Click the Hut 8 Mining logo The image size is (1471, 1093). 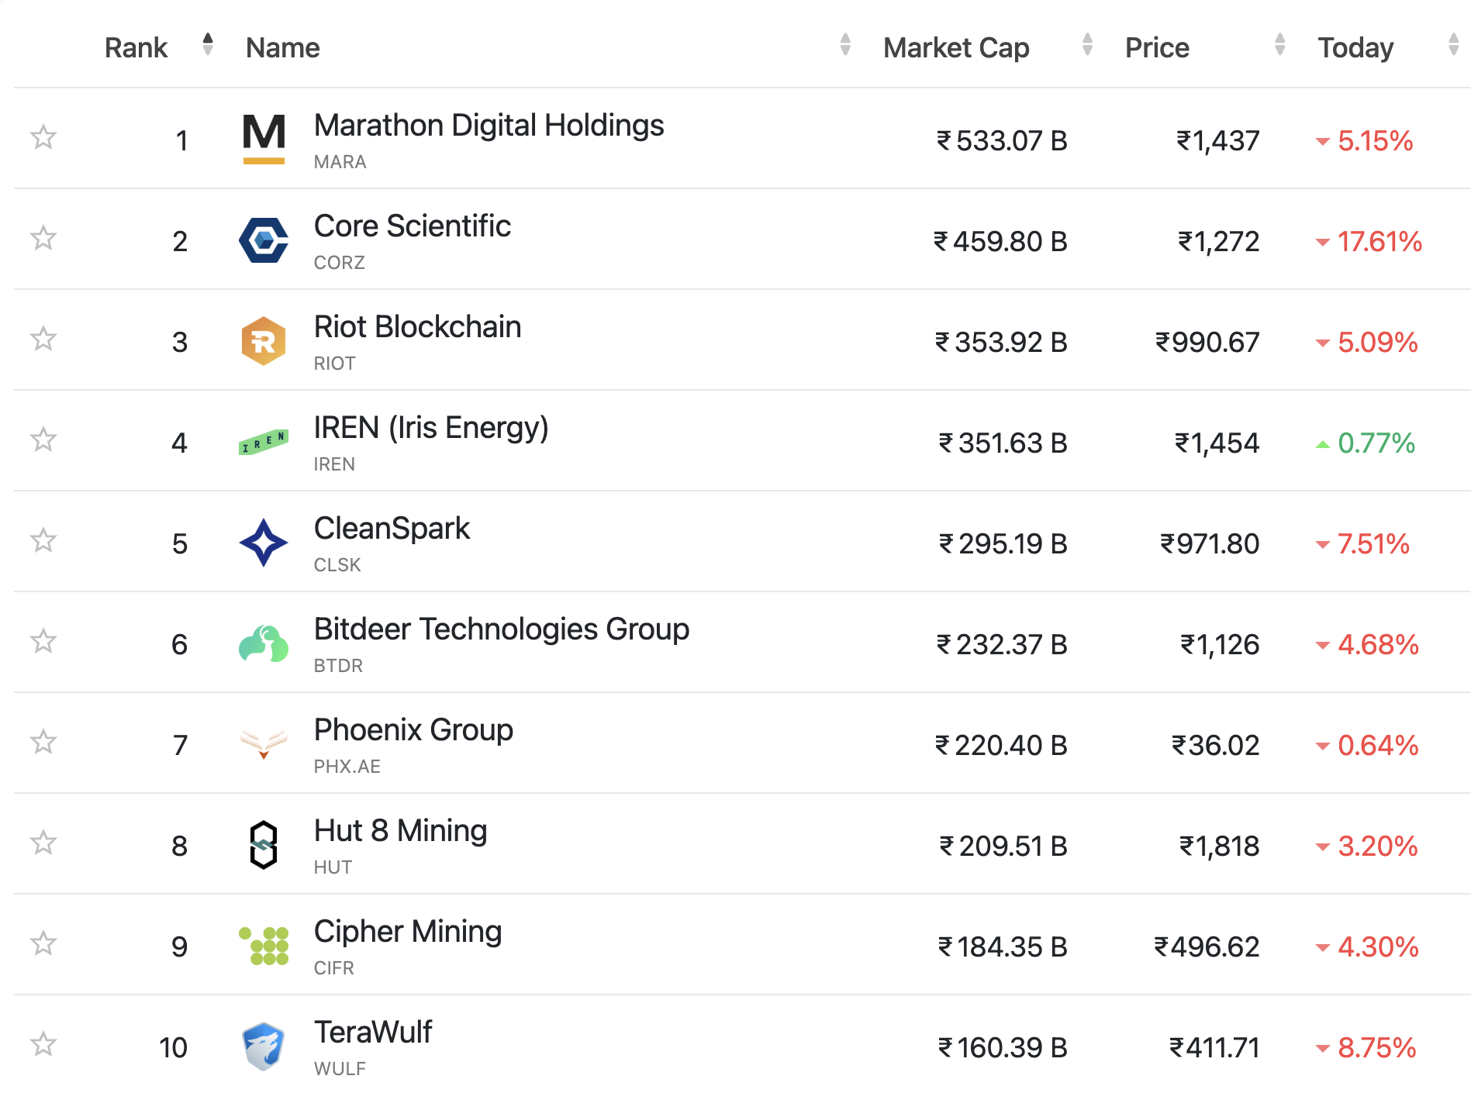[263, 844]
